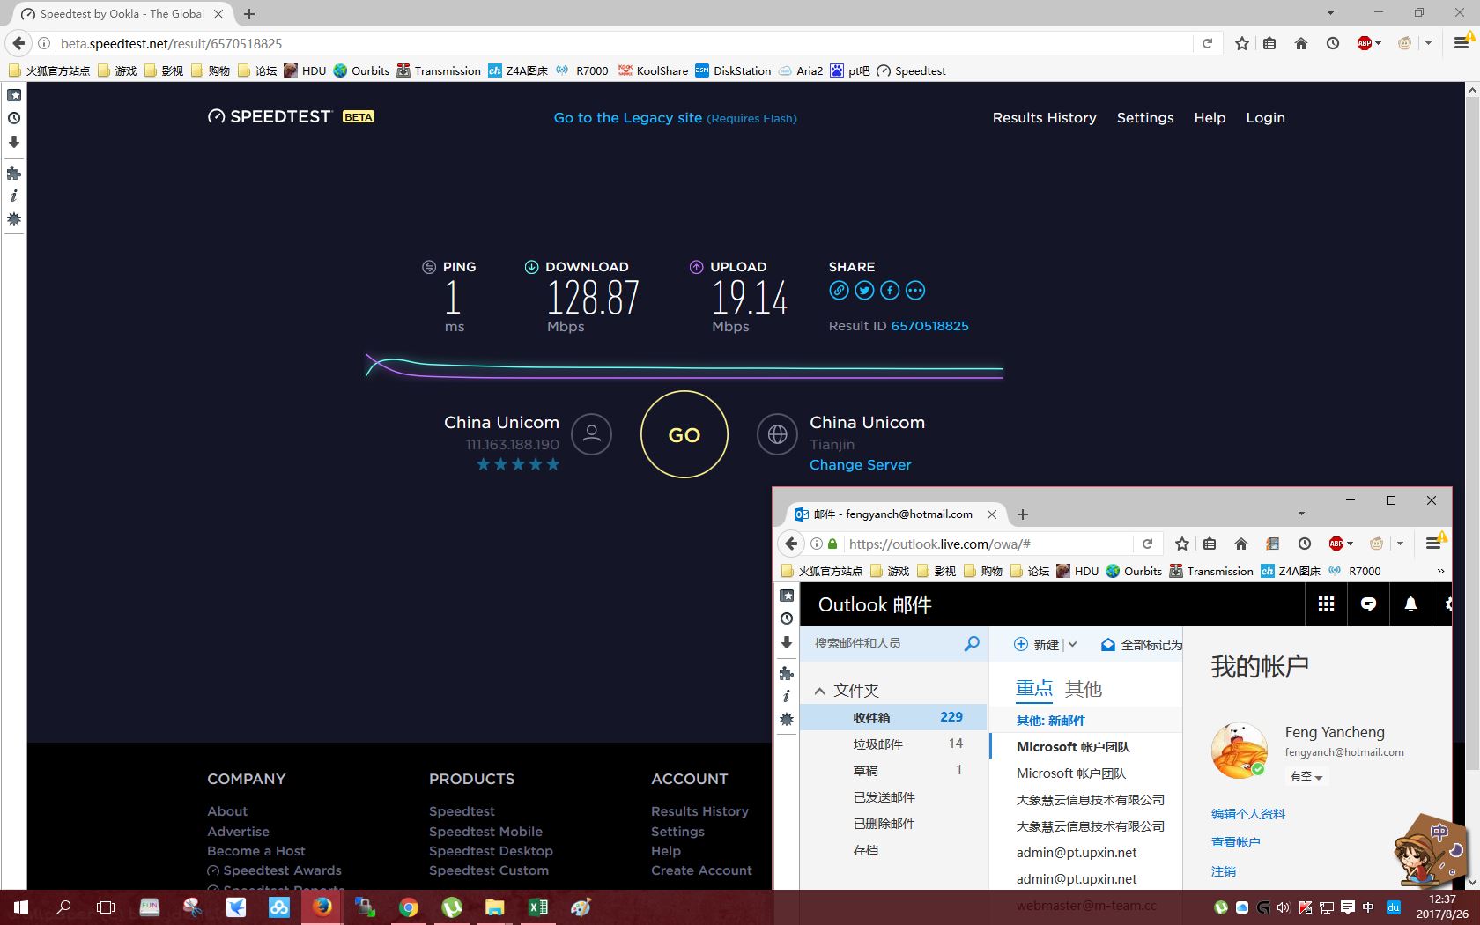1480x925 pixels.
Task: Open the 有空 status dropdown
Action: (x=1306, y=776)
